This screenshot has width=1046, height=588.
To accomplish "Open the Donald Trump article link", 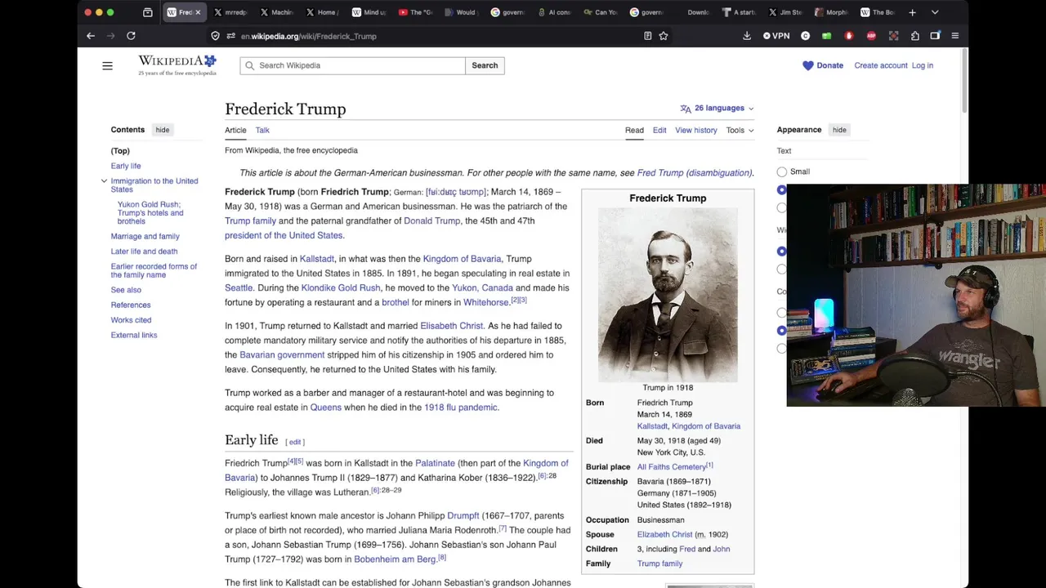I will [431, 220].
